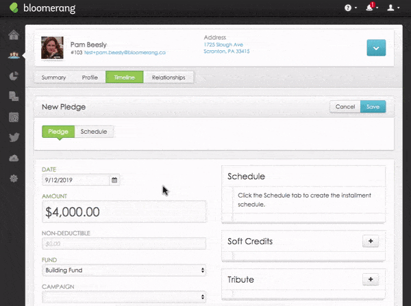Viewport: 411px width, 306px height.
Task: Select the Timeline tab
Action: click(x=125, y=77)
